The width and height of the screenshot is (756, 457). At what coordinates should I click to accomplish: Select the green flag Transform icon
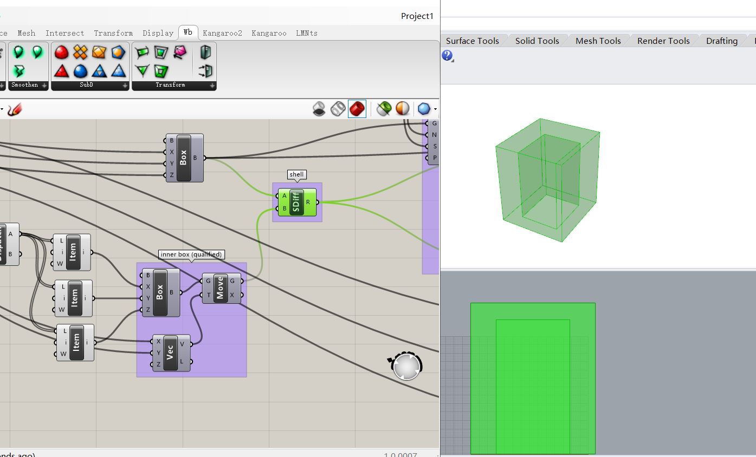coord(143,52)
